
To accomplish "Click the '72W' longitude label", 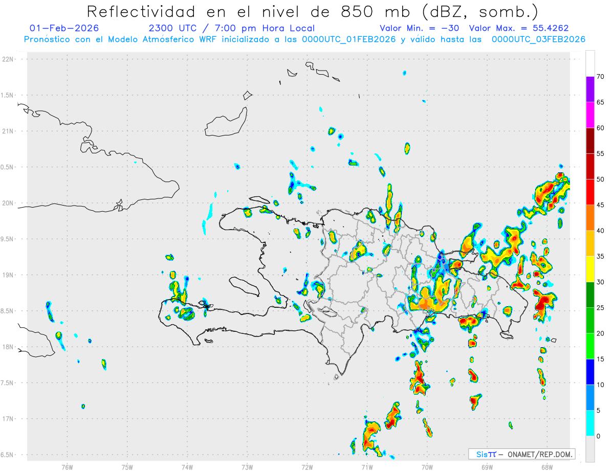I will click(307, 467).
